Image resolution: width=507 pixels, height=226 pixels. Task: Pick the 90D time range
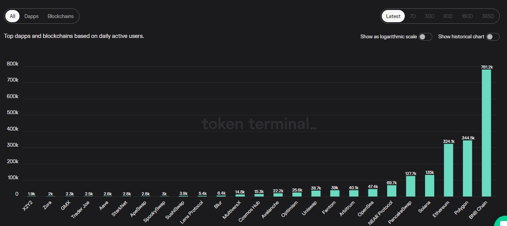tap(448, 16)
